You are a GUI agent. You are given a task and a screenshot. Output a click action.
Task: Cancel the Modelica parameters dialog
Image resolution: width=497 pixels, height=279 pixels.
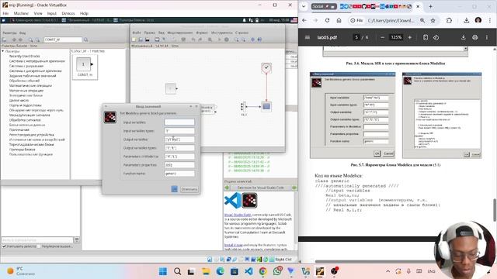click(189, 189)
